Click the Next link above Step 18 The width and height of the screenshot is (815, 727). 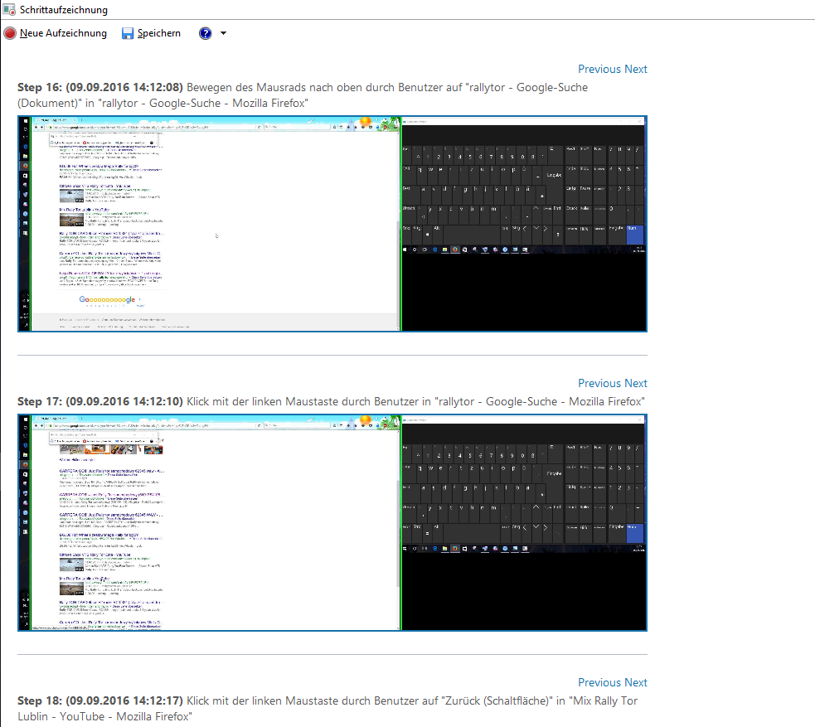[636, 682]
